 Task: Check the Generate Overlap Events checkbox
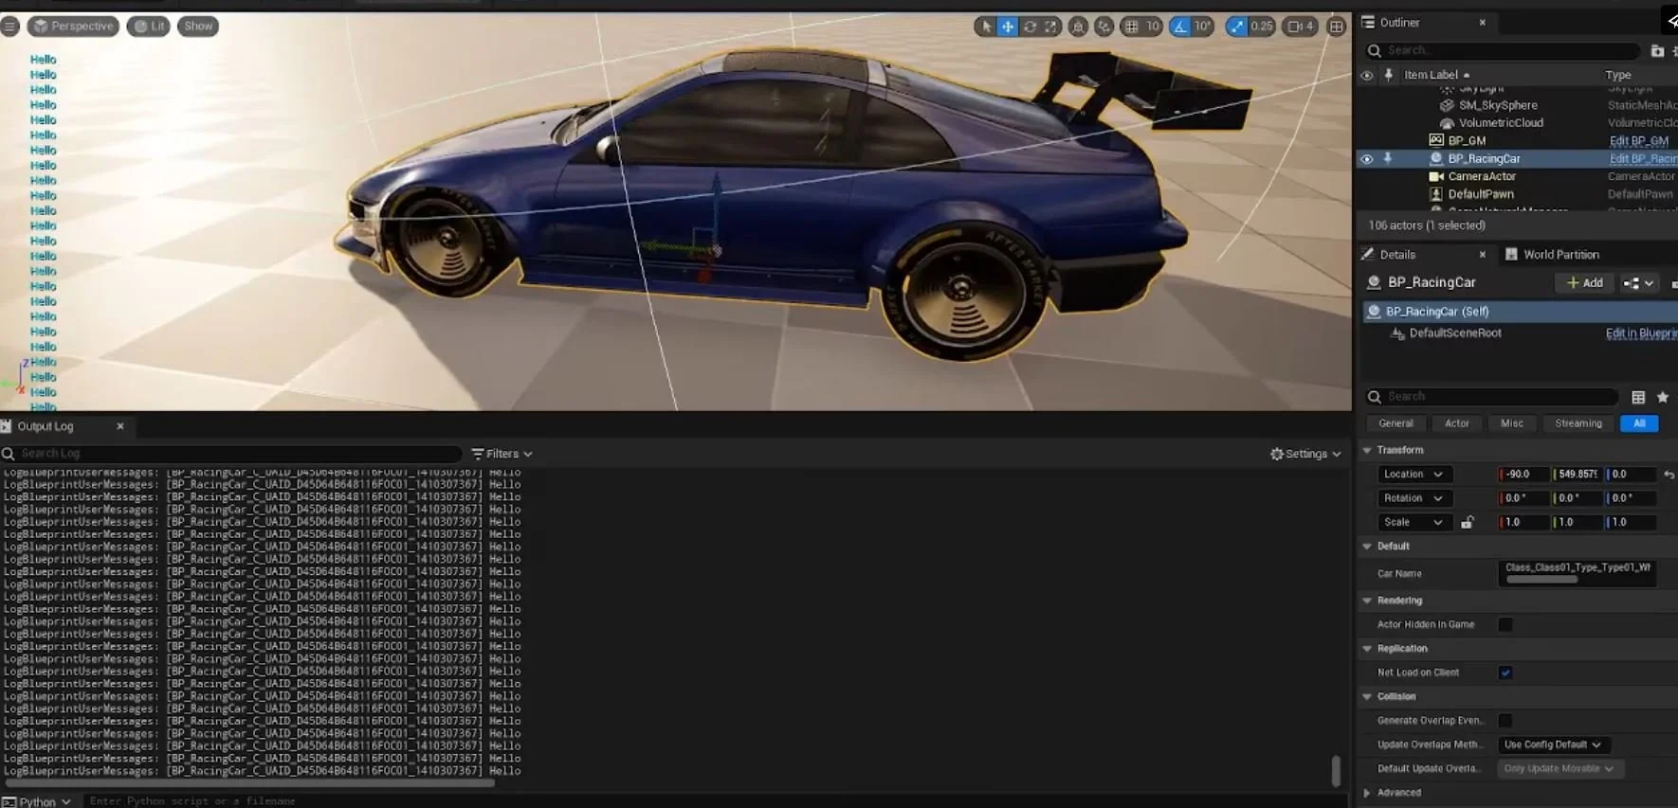point(1505,721)
